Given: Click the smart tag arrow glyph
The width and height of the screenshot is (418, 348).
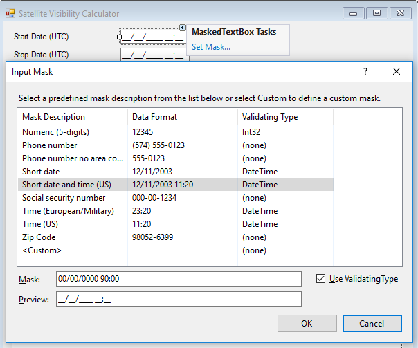Looking at the screenshot, I should 183,28.
